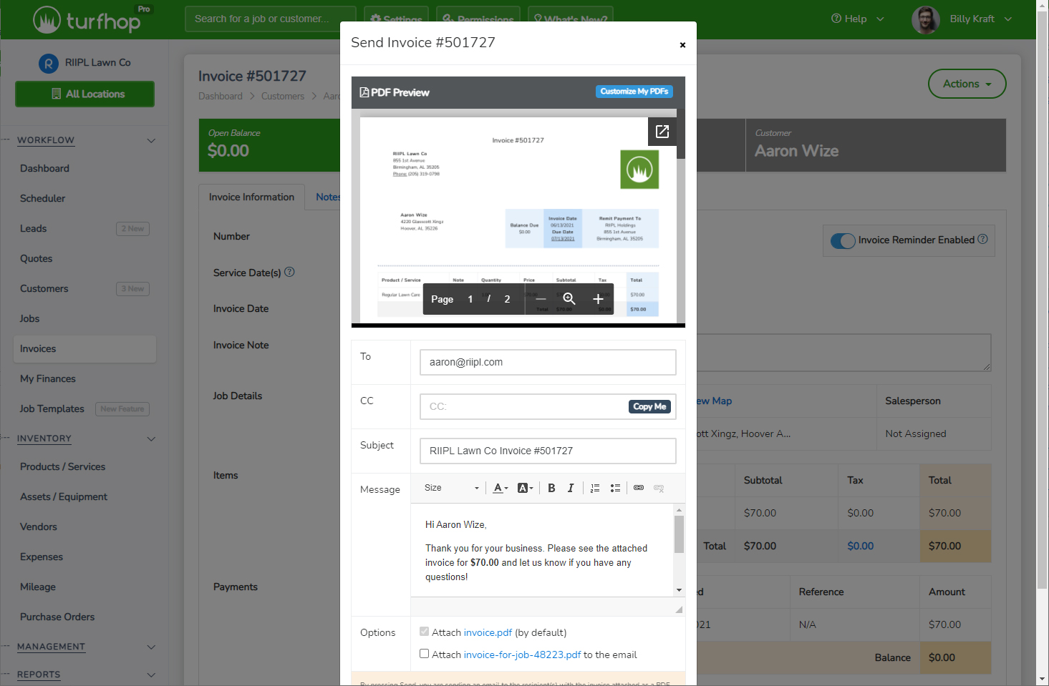Image resolution: width=1049 pixels, height=686 pixels.
Task: Close the Send Invoice dialog
Action: click(x=682, y=45)
